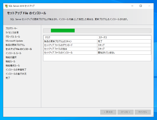Select the 機能構成ルール step in sidebar
The image size is (157, 120).
[13, 66]
